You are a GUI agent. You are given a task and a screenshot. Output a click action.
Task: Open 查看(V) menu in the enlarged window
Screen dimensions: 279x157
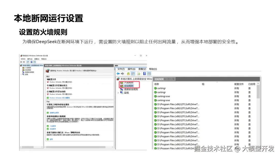coord(142,69)
